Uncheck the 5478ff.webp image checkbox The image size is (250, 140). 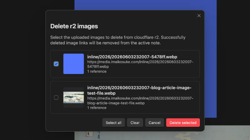click(x=56, y=64)
